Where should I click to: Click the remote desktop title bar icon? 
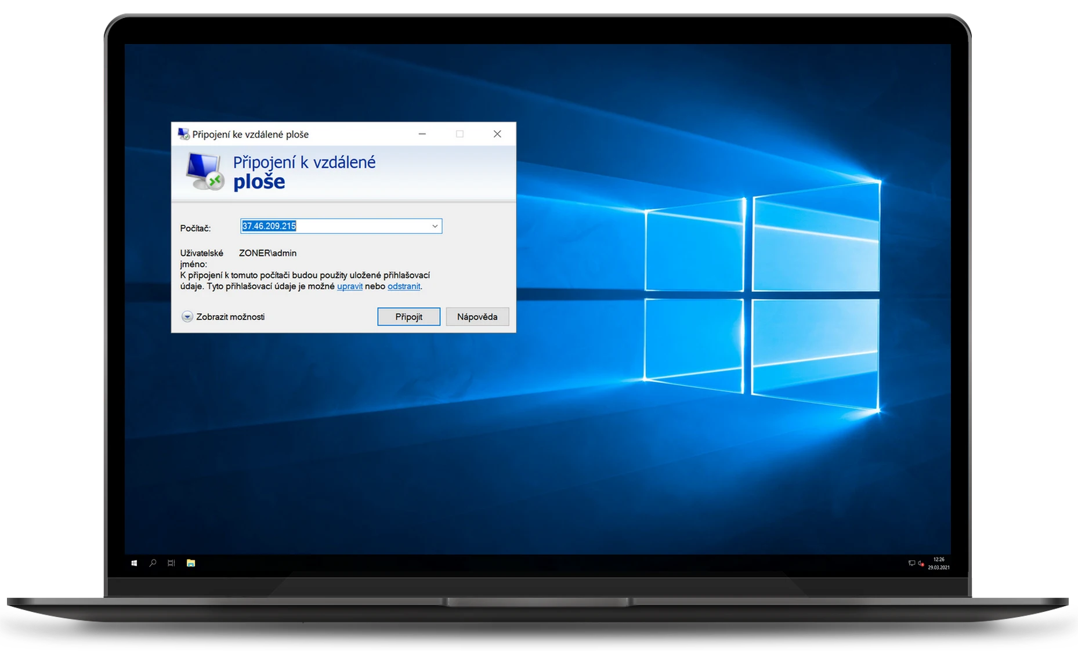[183, 134]
